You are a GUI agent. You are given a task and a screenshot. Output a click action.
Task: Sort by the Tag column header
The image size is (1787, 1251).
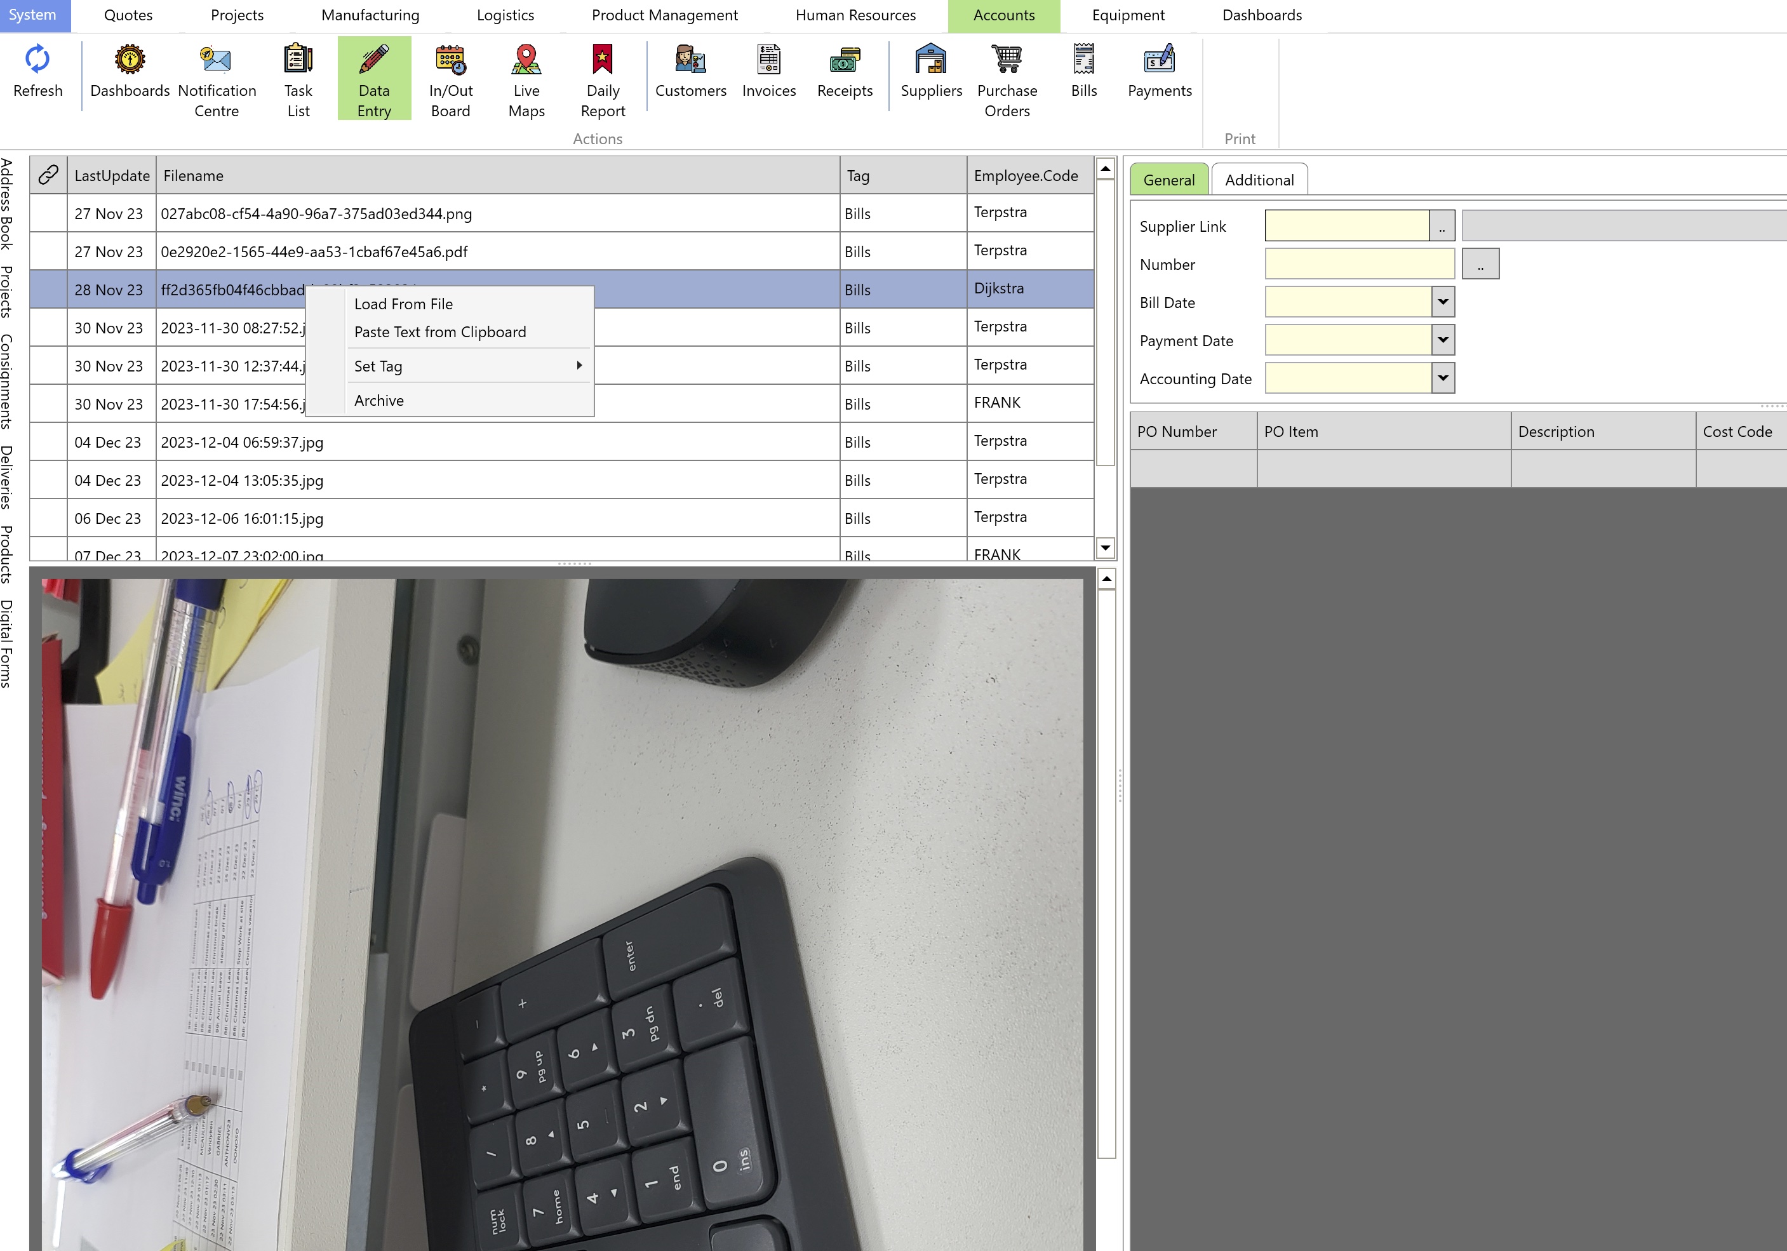[x=904, y=175]
